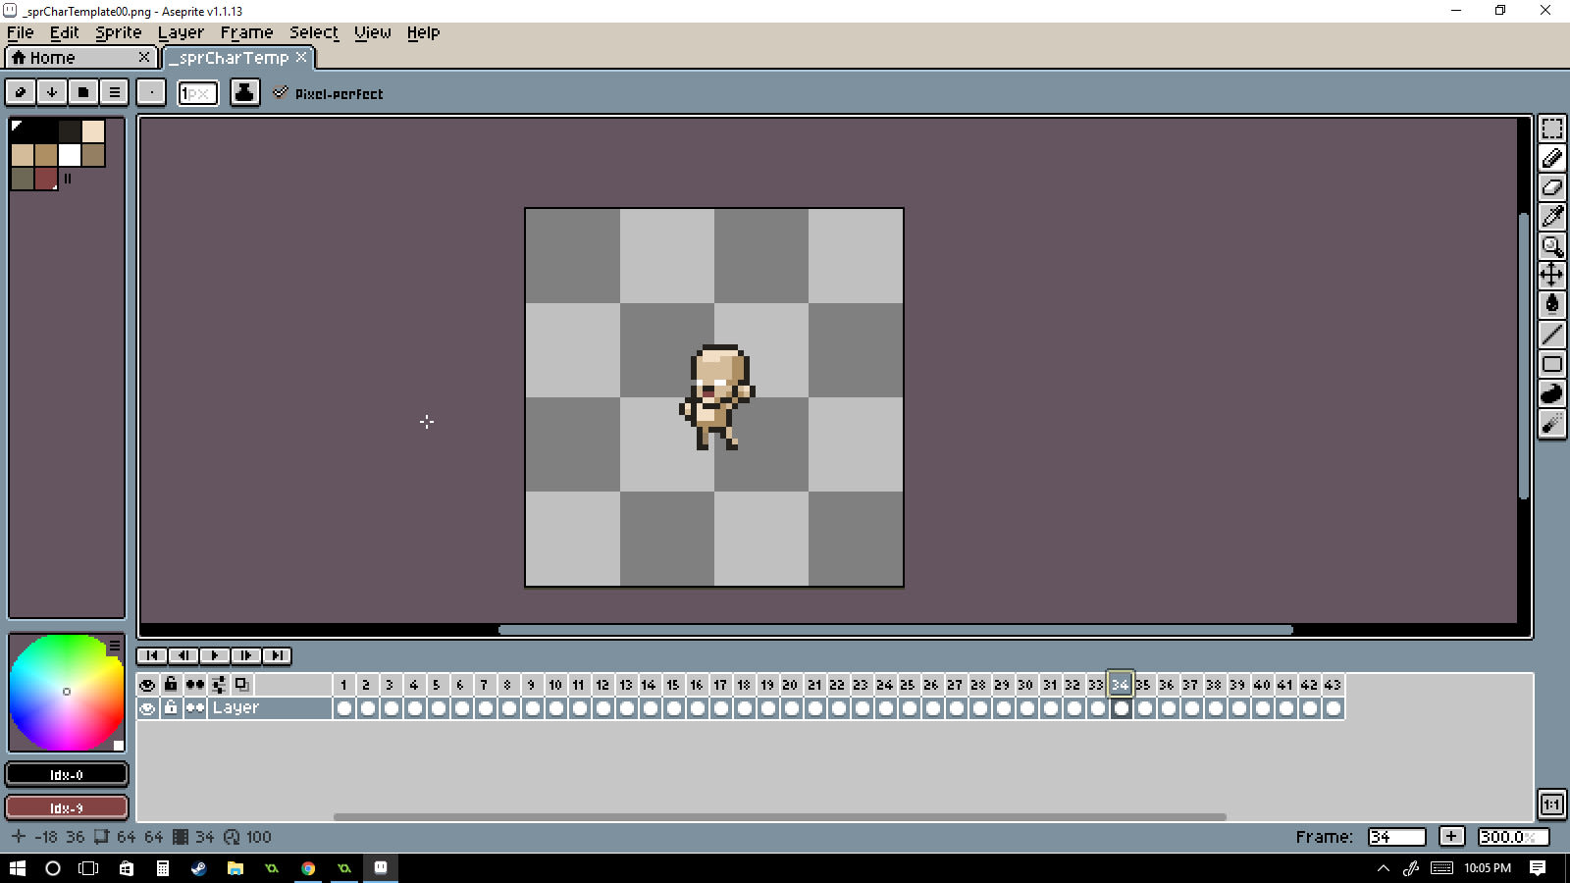Viewport: 1570px width, 883px height.
Task: Select the Move tool
Action: point(1551,276)
